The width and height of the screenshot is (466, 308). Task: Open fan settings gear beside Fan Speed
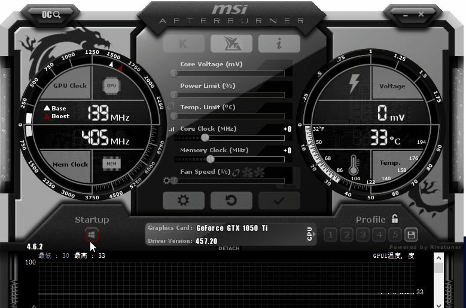[x=166, y=180]
